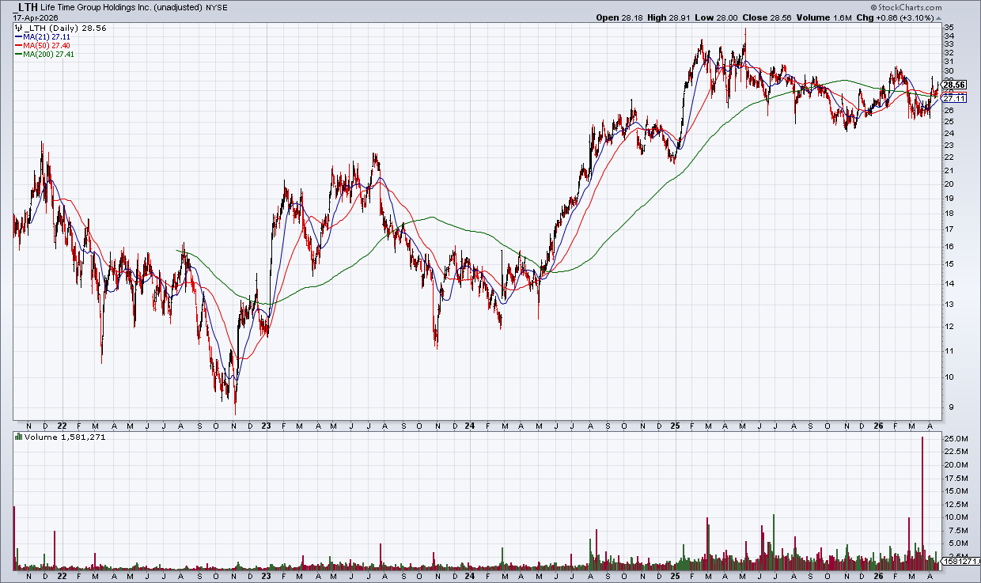This screenshot has height=583, width=981.
Task: Click the 28.56 last price tag on axis
Action: (954, 85)
